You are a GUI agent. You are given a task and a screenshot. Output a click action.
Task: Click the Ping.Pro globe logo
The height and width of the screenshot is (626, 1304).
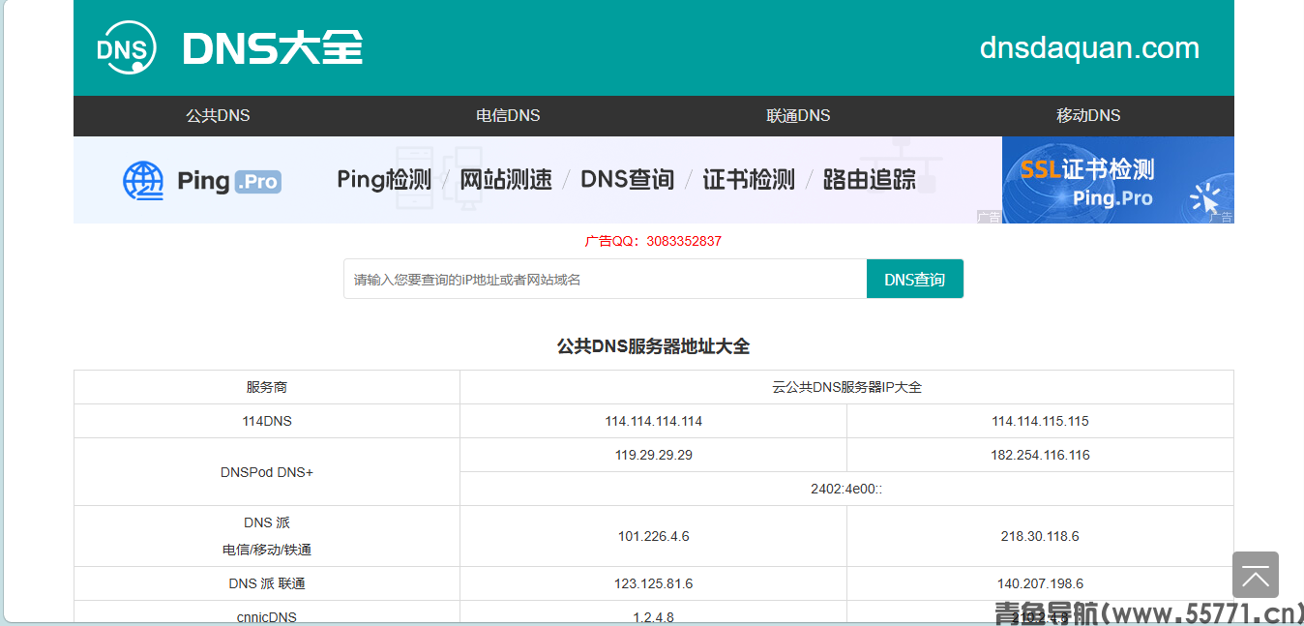143,181
